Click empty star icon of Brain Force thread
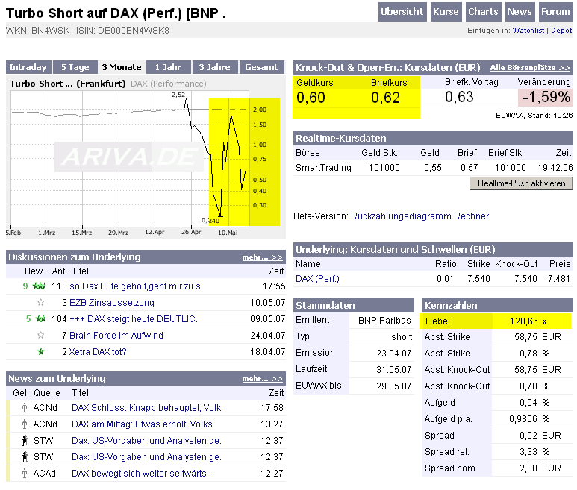577x490 pixels. coord(41,336)
